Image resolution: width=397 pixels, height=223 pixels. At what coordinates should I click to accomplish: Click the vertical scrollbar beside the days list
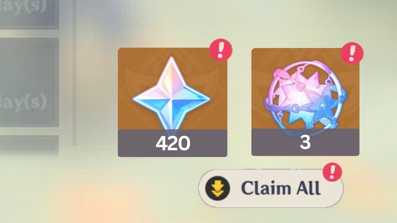point(74,73)
